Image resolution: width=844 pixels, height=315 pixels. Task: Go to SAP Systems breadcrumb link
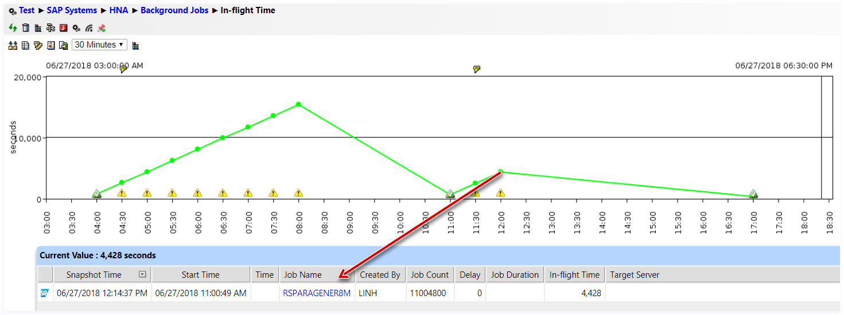click(x=72, y=10)
